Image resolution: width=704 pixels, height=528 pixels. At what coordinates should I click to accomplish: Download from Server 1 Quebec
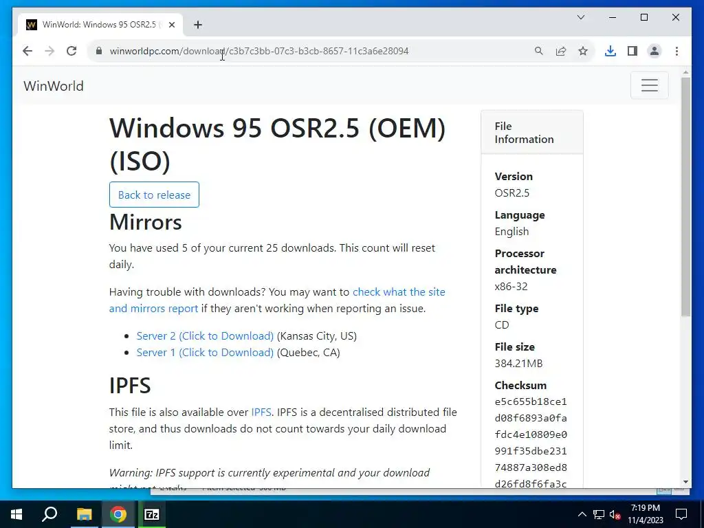pyautogui.click(x=205, y=353)
